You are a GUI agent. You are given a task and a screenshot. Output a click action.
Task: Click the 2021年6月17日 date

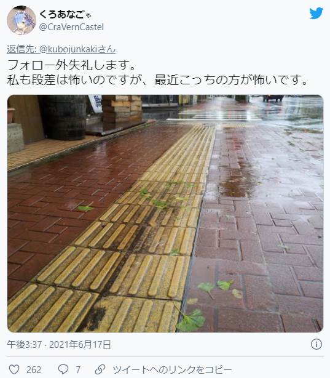pyautogui.click(x=80, y=345)
